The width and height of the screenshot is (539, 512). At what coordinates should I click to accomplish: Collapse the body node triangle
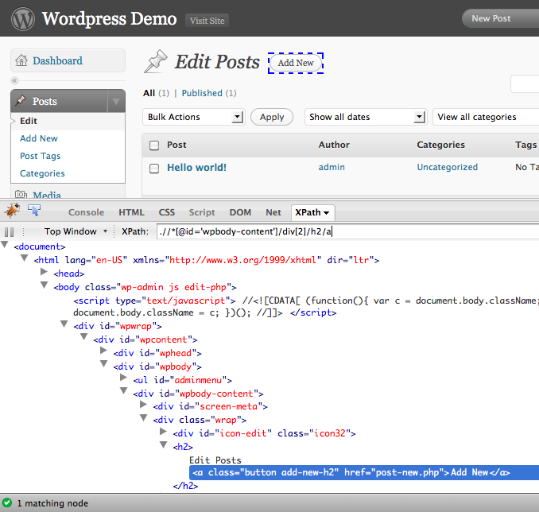(x=44, y=285)
